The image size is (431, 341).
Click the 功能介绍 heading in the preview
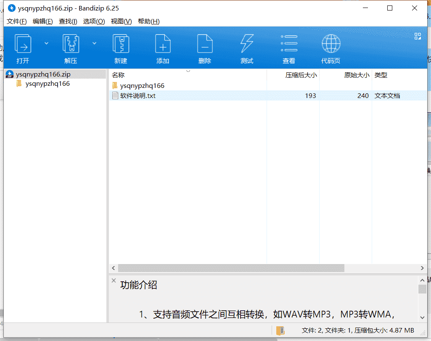pyautogui.click(x=138, y=285)
